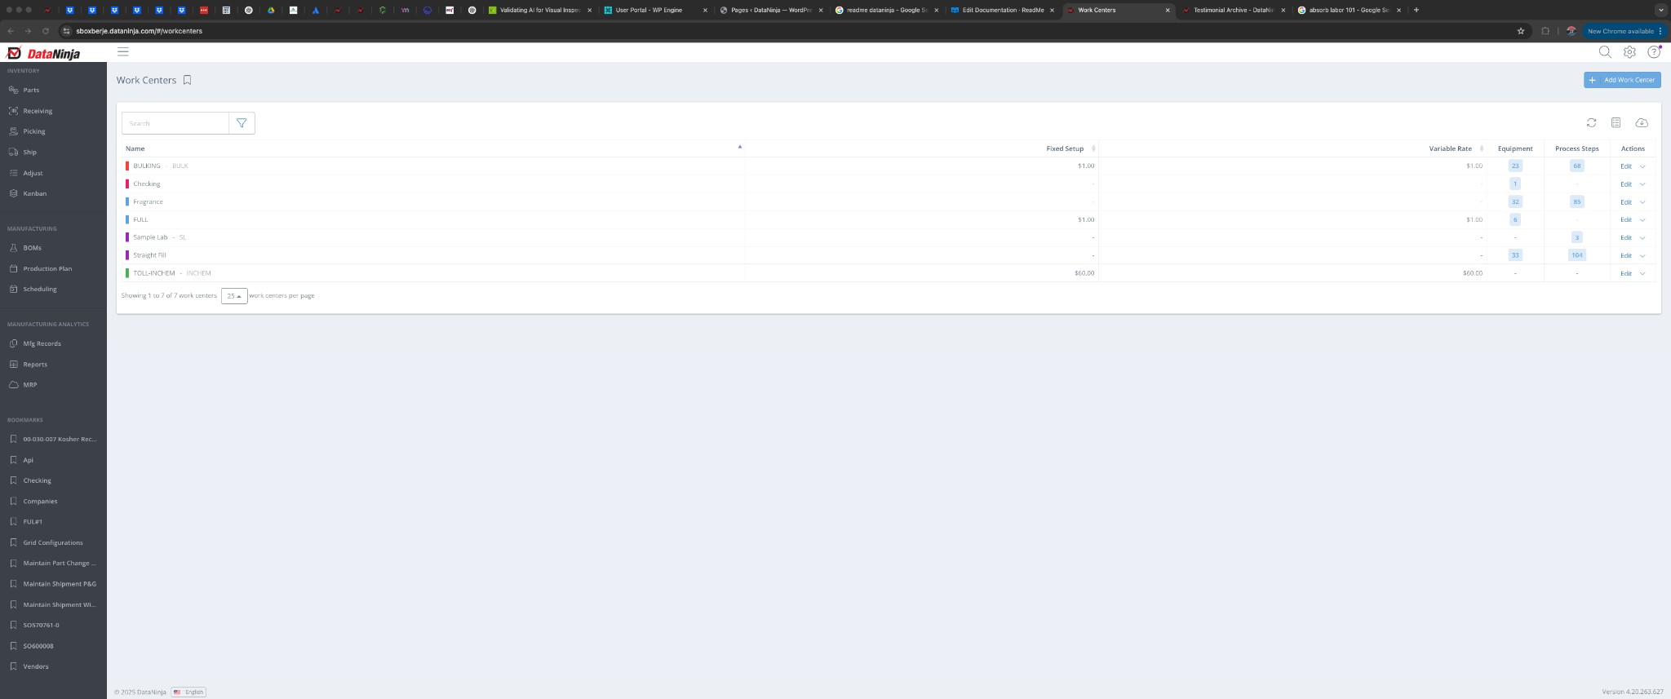This screenshot has height=699, width=1671.
Task: Download the work centers list
Action: click(x=1642, y=122)
